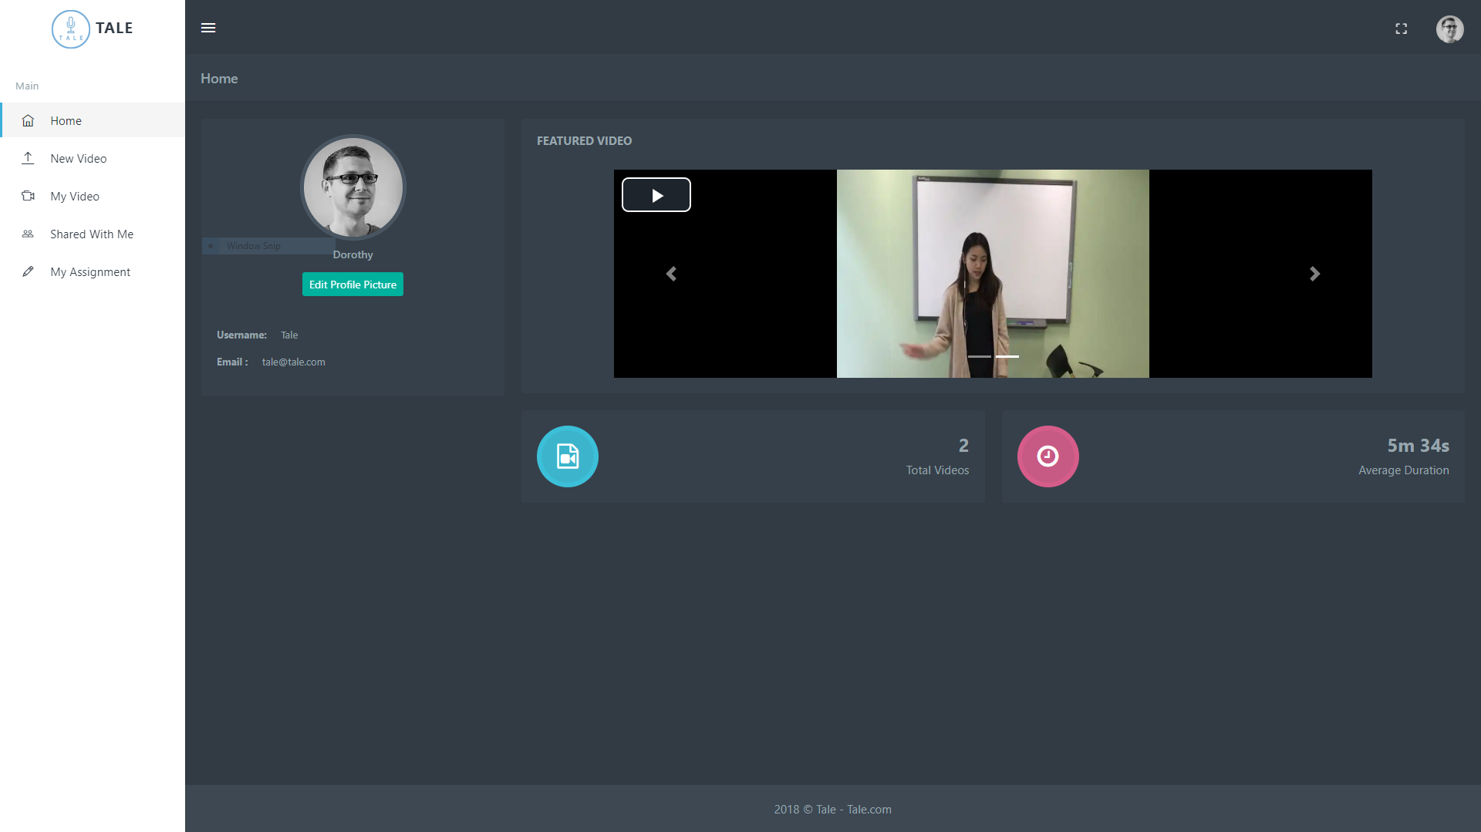
Task: Click the Edit Profile Picture button
Action: [353, 284]
